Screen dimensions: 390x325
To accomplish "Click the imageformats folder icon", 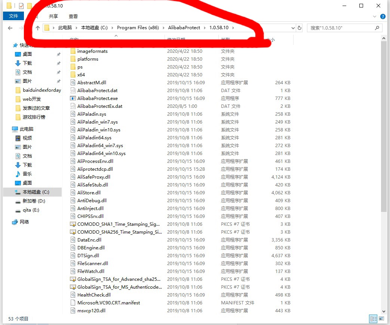I will 73,51.
